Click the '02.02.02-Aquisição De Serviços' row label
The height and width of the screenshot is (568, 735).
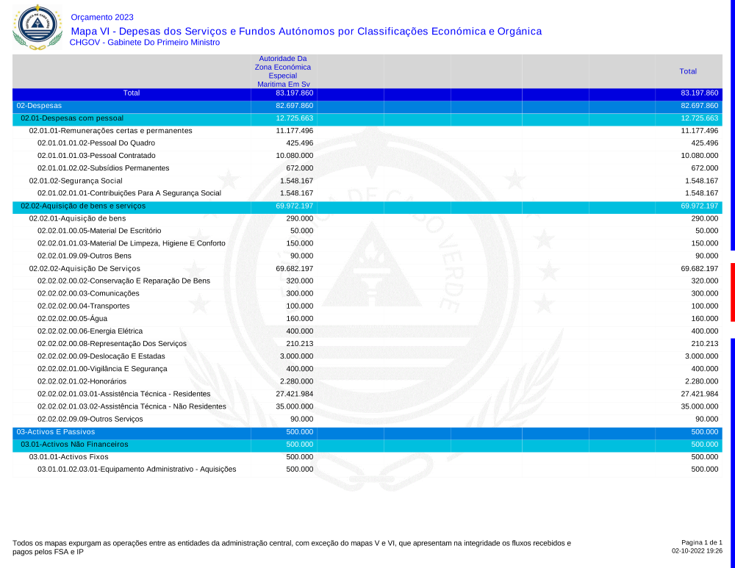pos(85,269)
